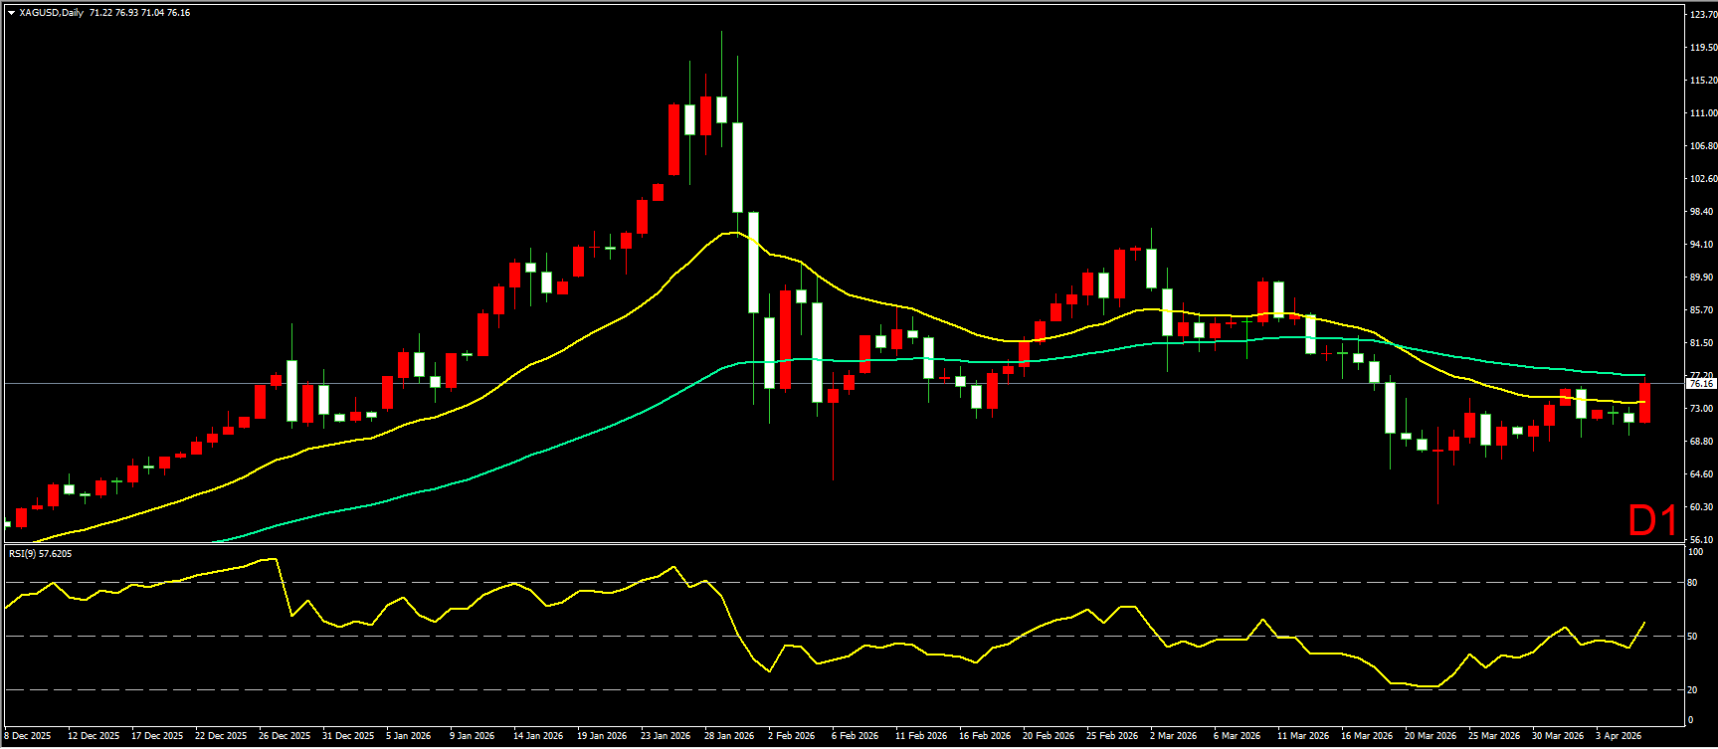Click the XAGUSD,Daily chart title text
The image size is (1718, 749).
(x=52, y=13)
